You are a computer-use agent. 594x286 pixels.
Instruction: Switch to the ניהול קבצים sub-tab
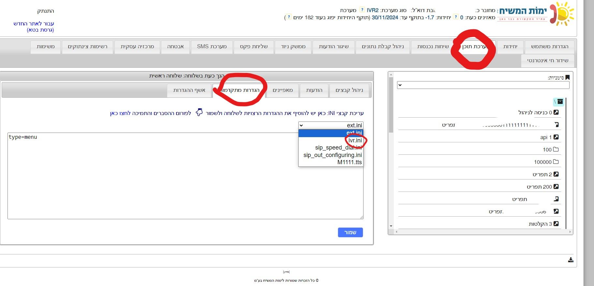pyautogui.click(x=349, y=91)
